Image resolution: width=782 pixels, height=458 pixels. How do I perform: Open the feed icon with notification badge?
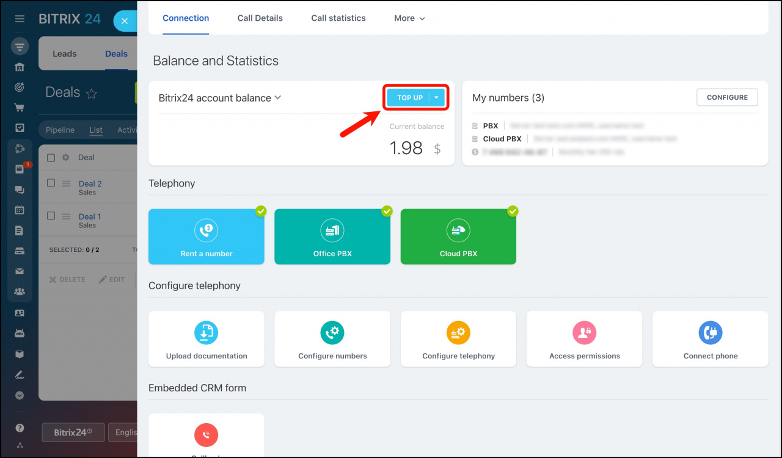[x=20, y=169]
